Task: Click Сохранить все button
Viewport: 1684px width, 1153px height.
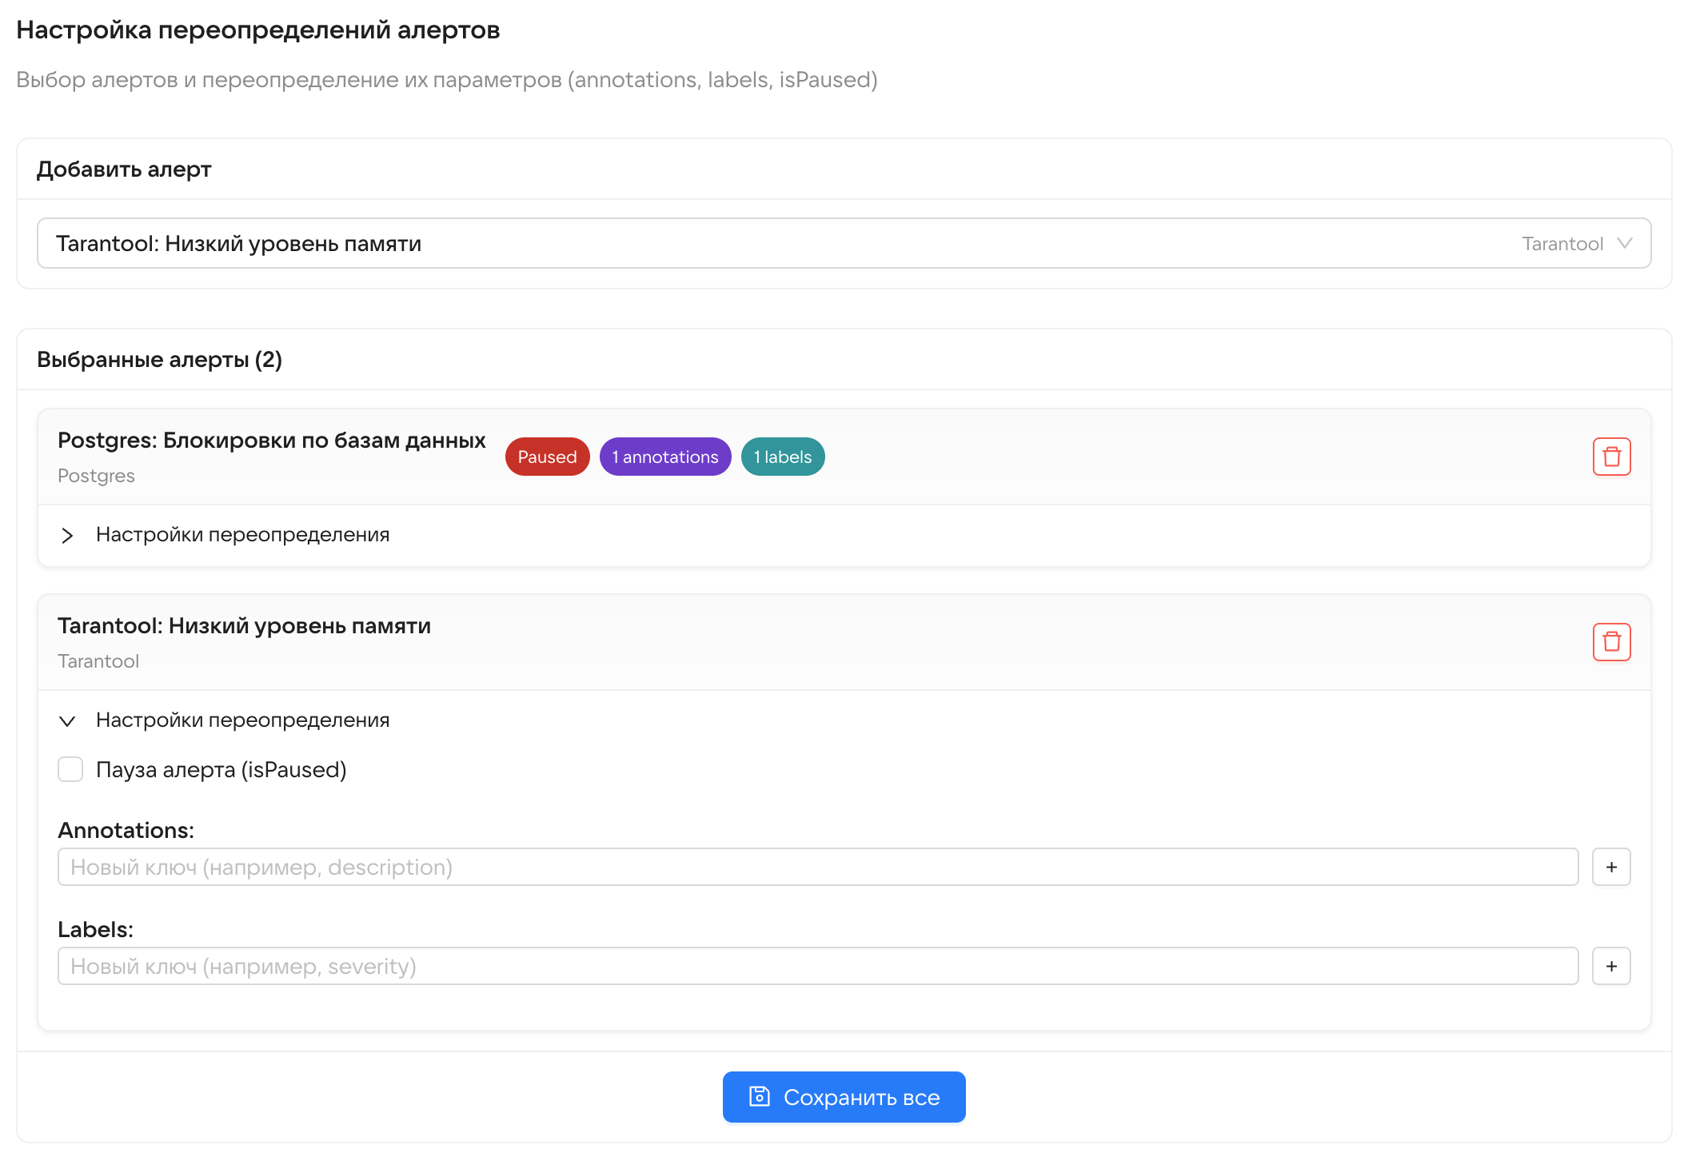Action: [844, 1097]
